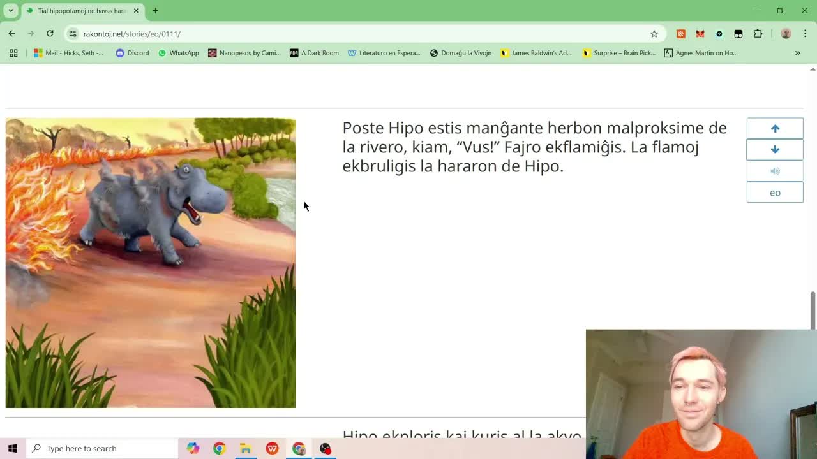Open the blue circular target extension

point(719,34)
